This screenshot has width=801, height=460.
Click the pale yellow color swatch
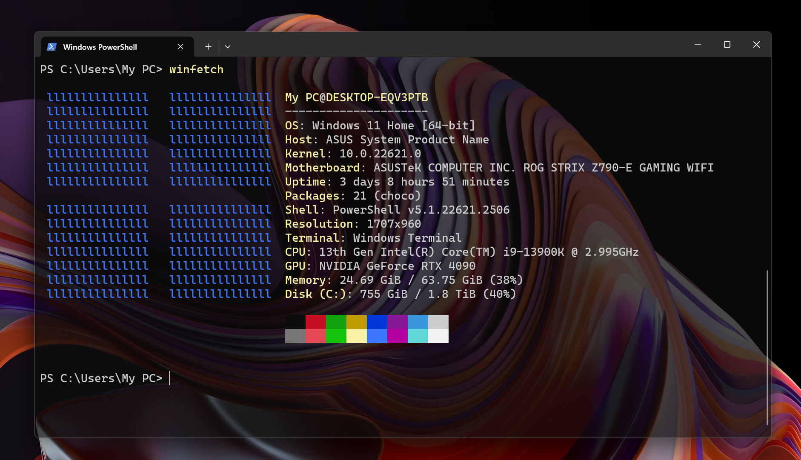[x=357, y=336]
